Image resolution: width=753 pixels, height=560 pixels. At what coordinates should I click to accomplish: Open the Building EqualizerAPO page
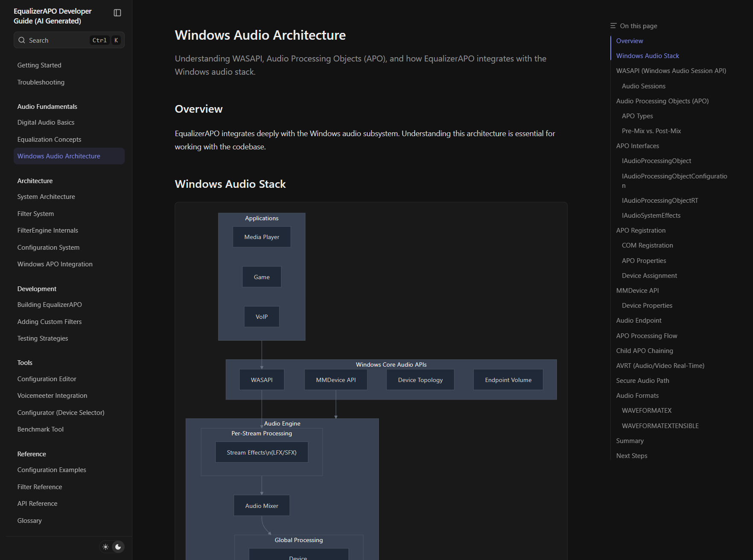click(49, 304)
